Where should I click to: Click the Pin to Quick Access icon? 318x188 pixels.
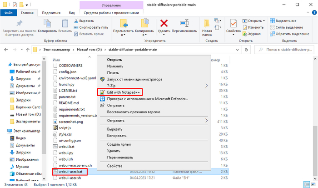(20, 24)
